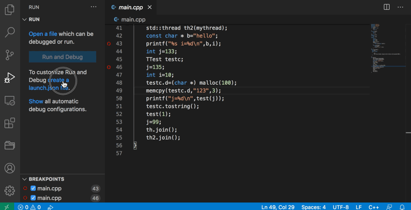Click UTF-8 encoding status item
This screenshot has height=210, width=411.
(341, 207)
